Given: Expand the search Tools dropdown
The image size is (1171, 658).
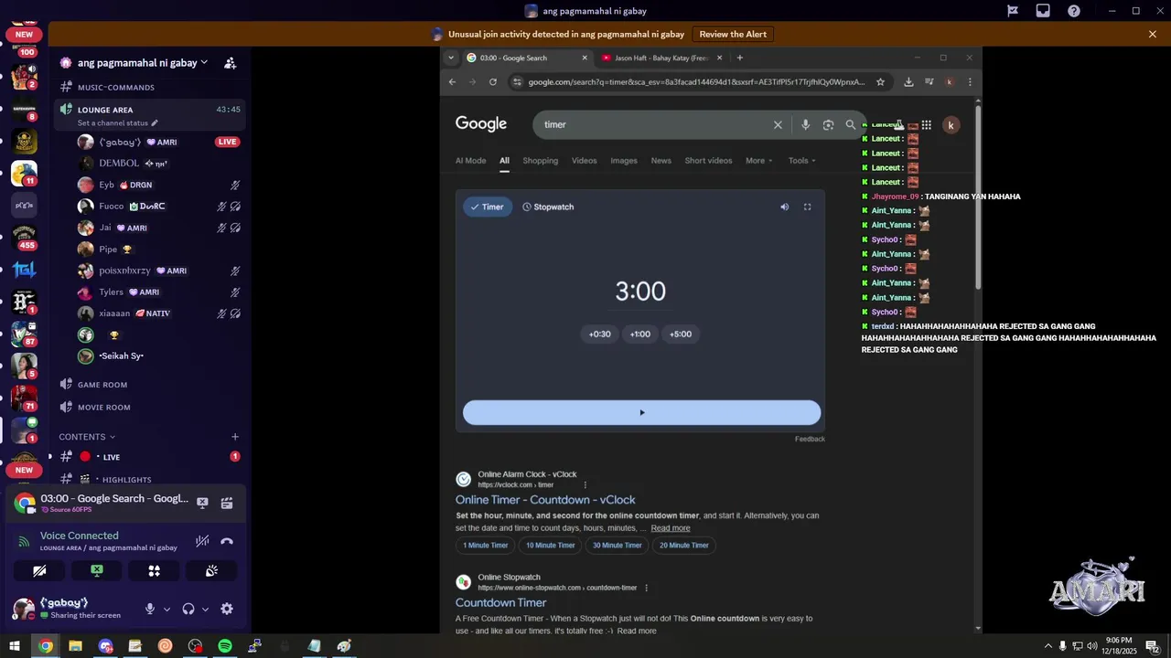Looking at the screenshot, I should point(801,161).
